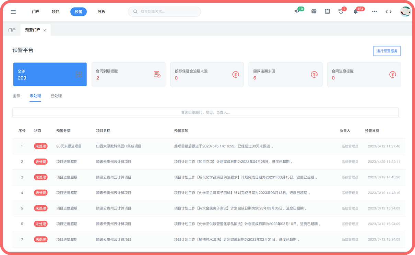
Task: Focus the 搜索功能名称 search box
Action: (165, 12)
